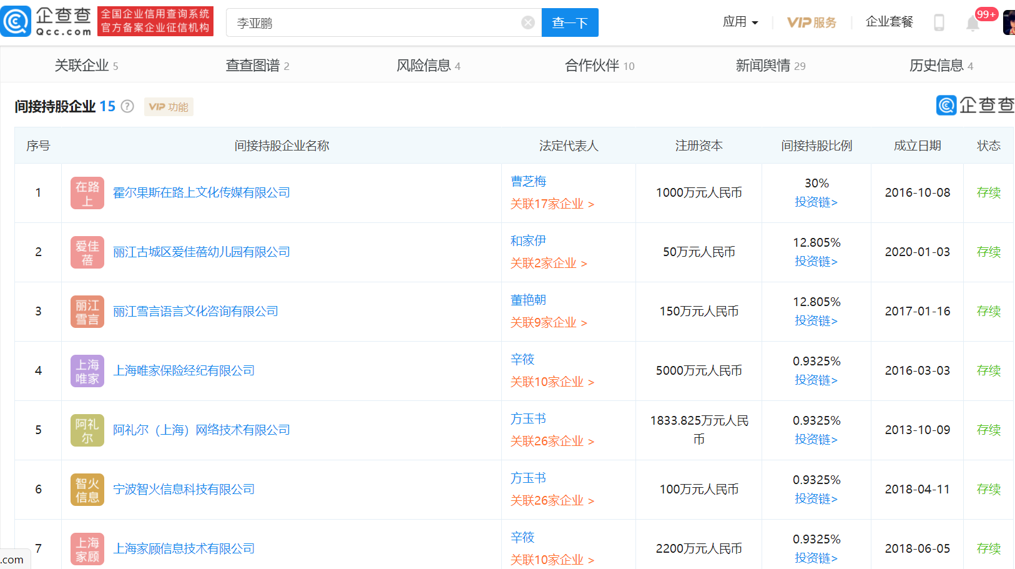Click the 爱佳蓓 company logo thumbnail
The image size is (1015, 569).
[x=87, y=252]
